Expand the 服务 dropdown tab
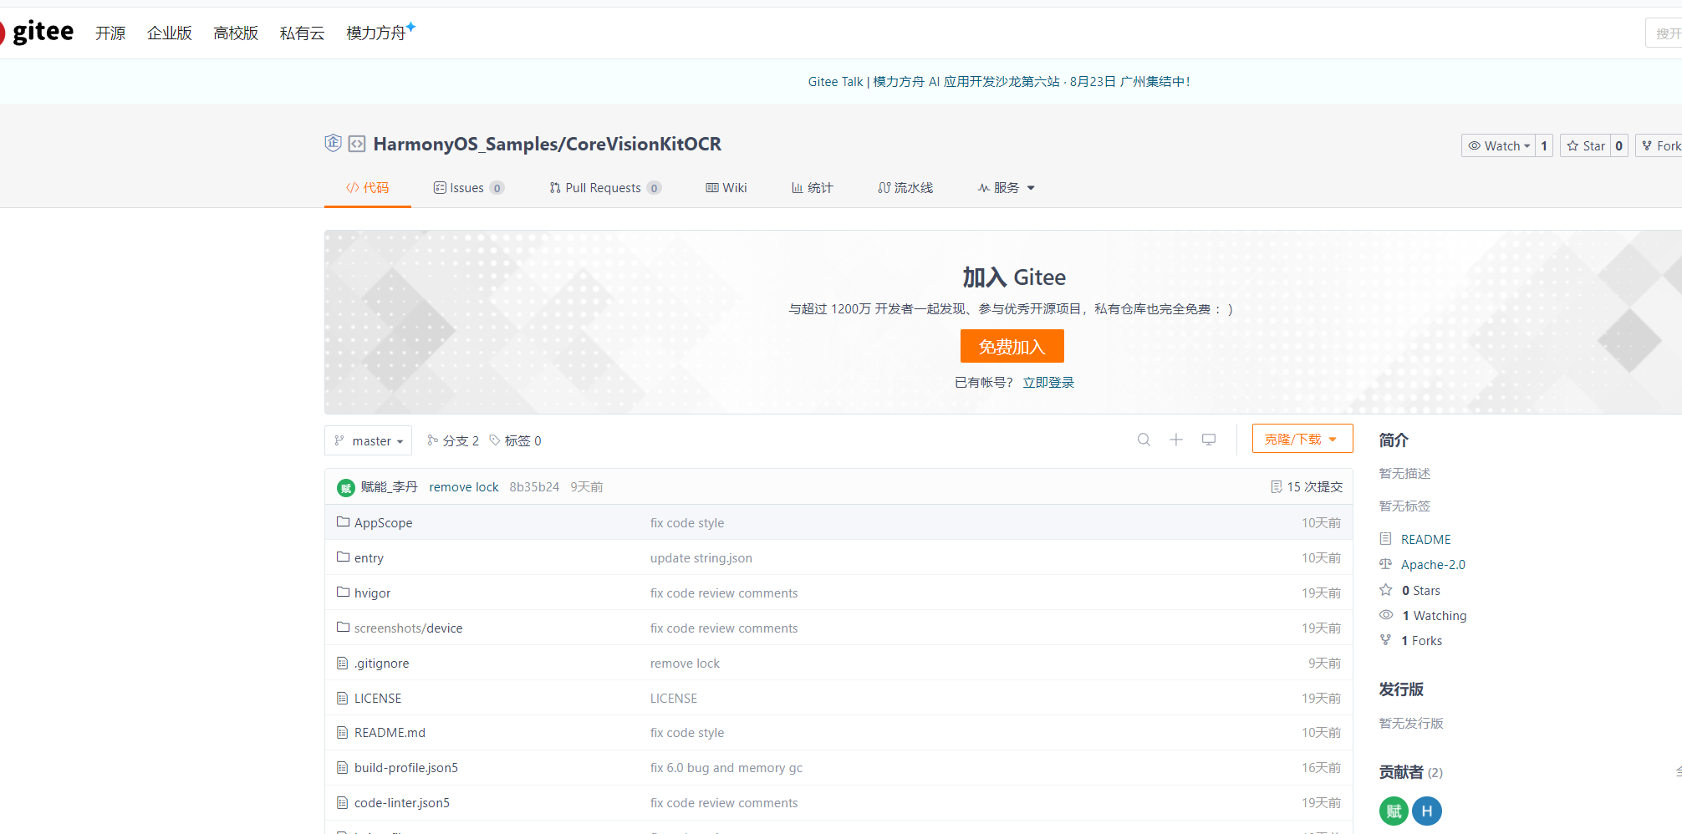1682x834 pixels. click(x=1007, y=187)
